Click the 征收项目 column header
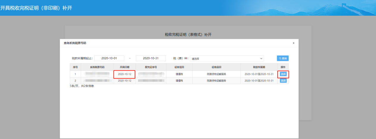Screen dimensions: 376x139 [x=179, y=67]
